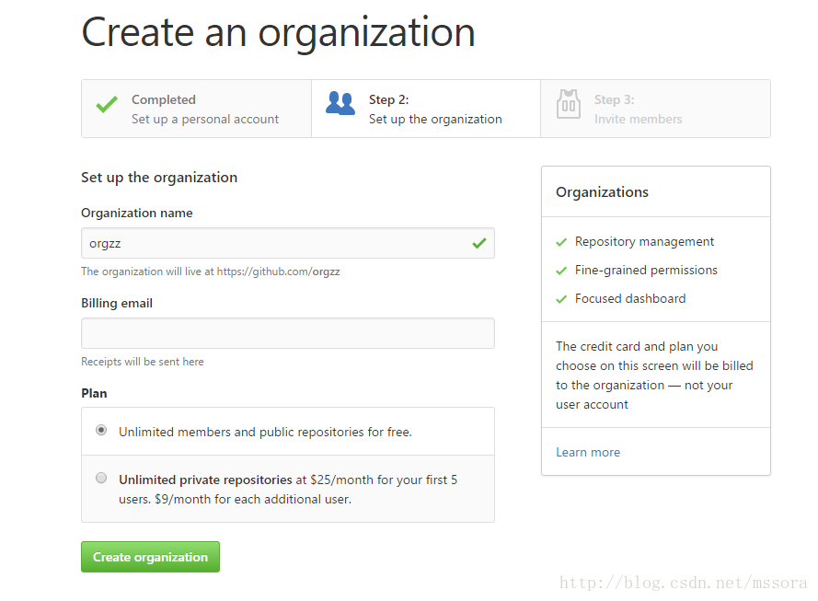Image resolution: width=818 pixels, height=601 pixels.
Task: Click the green Completed checkmark icon
Action: point(107,104)
